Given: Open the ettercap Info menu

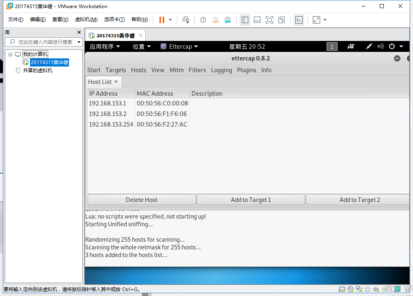Looking at the screenshot, I should 266,70.
